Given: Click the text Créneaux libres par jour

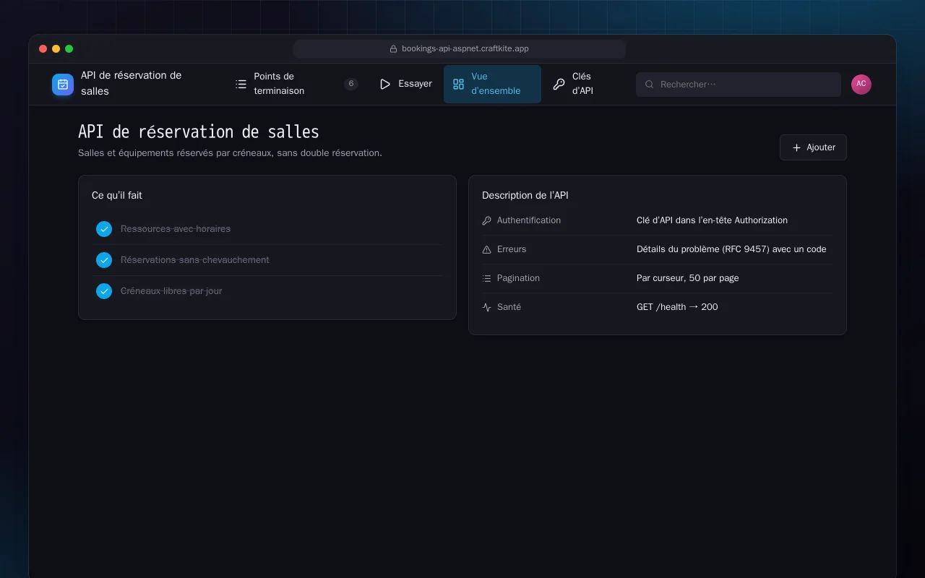Looking at the screenshot, I should 171,291.
